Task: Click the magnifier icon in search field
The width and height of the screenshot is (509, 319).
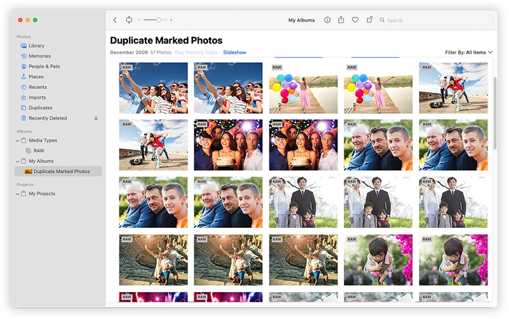Action: [x=382, y=20]
